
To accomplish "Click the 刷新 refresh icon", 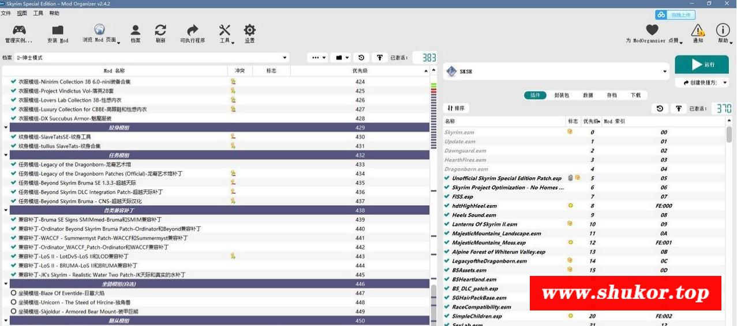I will tap(160, 30).
